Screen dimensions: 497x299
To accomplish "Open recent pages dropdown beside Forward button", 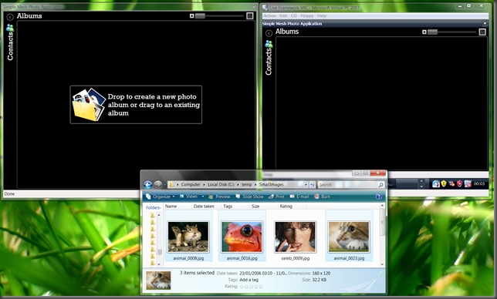I will pyautogui.click(x=164, y=185).
